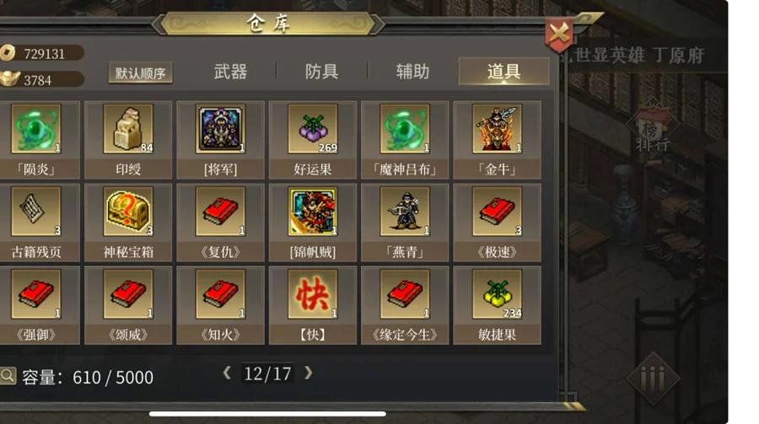Switch to the 防具 tab
This screenshot has width=759, height=424.
(321, 72)
